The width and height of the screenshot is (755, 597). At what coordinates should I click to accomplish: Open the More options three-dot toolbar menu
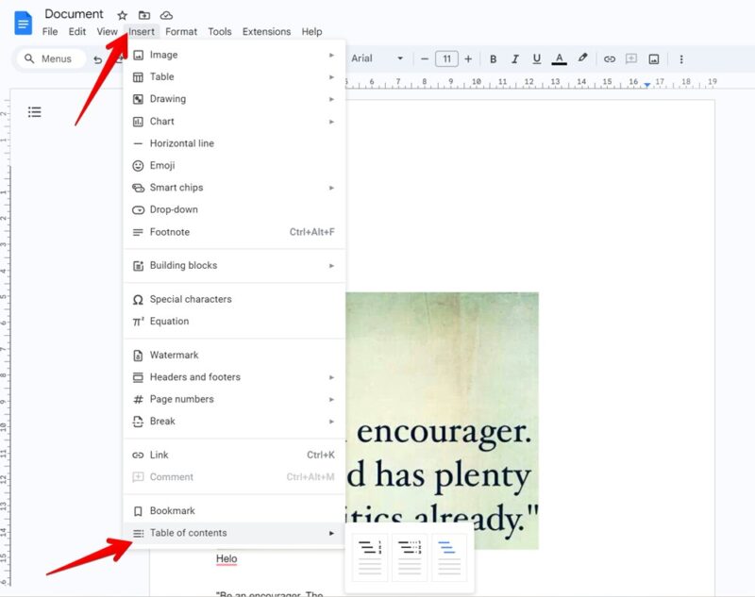click(681, 58)
